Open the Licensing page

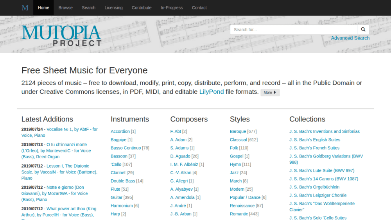coord(113,8)
